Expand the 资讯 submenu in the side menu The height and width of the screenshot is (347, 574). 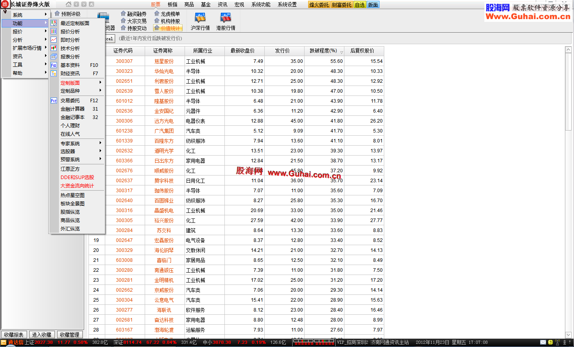[25, 57]
